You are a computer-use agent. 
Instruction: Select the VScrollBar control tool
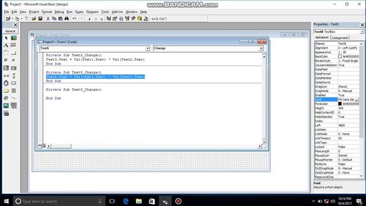(x=14, y=76)
